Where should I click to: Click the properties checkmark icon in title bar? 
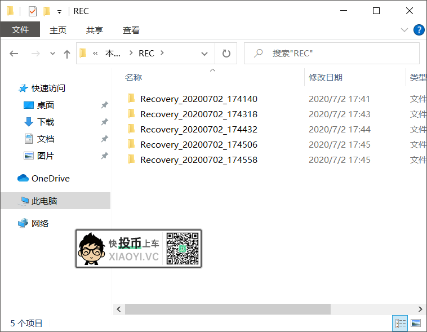(x=33, y=11)
